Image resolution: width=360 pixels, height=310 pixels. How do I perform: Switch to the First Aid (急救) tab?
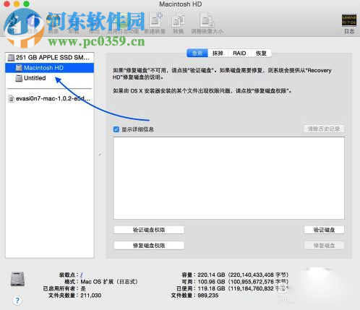197,53
